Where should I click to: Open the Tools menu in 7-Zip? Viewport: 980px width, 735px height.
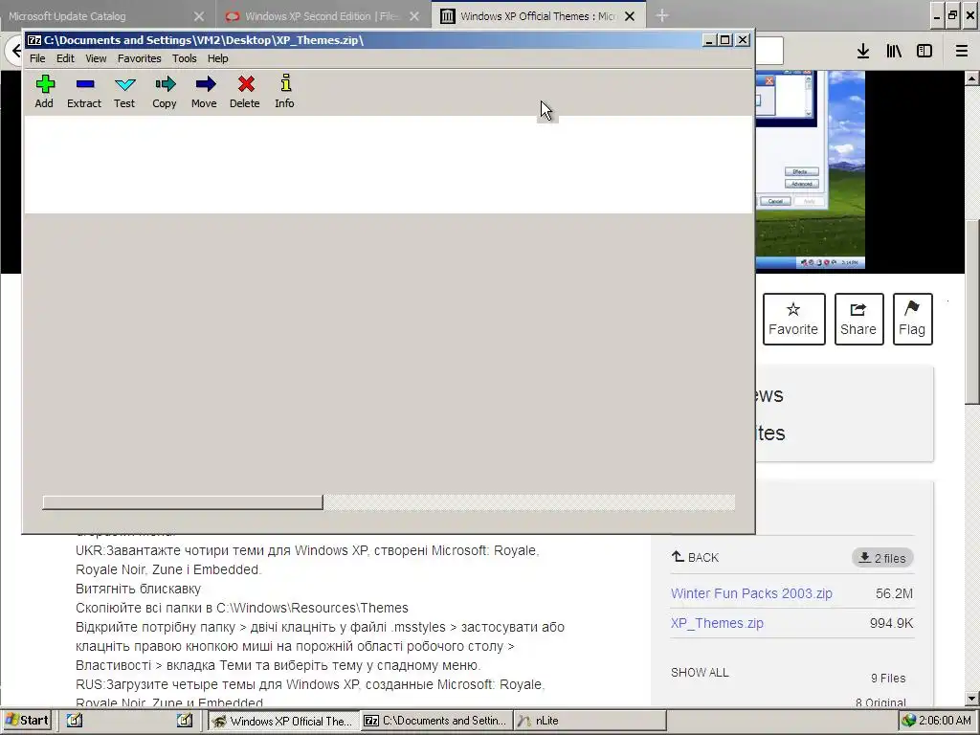185,58
